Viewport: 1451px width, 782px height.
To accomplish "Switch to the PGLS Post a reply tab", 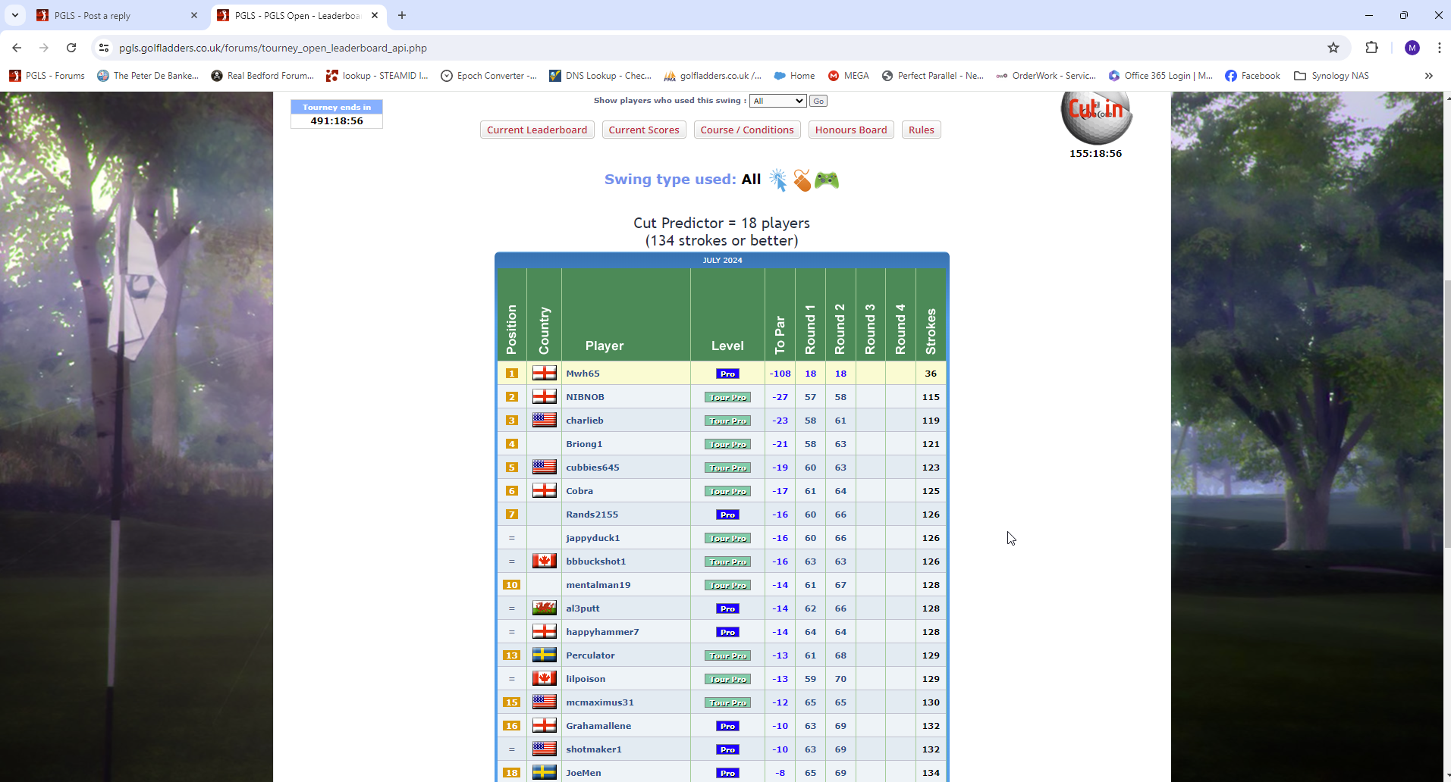I will point(114,15).
